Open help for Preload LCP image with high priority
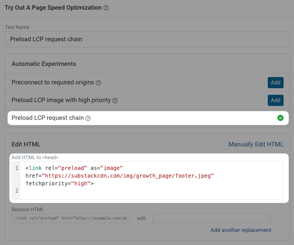Image resolution: width=294 pixels, height=245 pixels. 115,101
